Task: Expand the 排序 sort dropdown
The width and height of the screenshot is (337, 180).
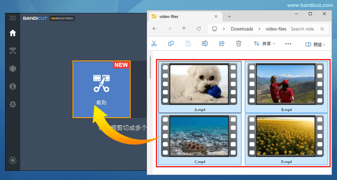Action: click(265, 43)
